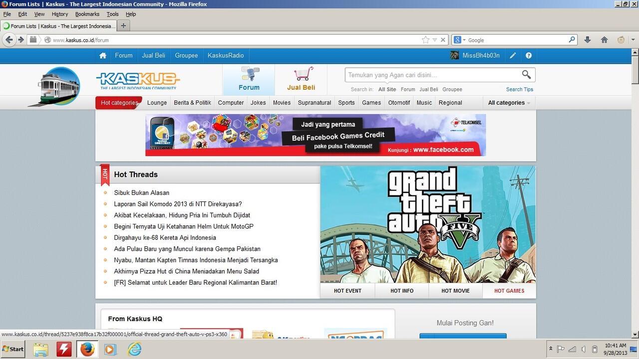Image resolution: width=639 pixels, height=359 pixels.
Task: Bookmark this page with the star icon
Action: (x=425, y=40)
